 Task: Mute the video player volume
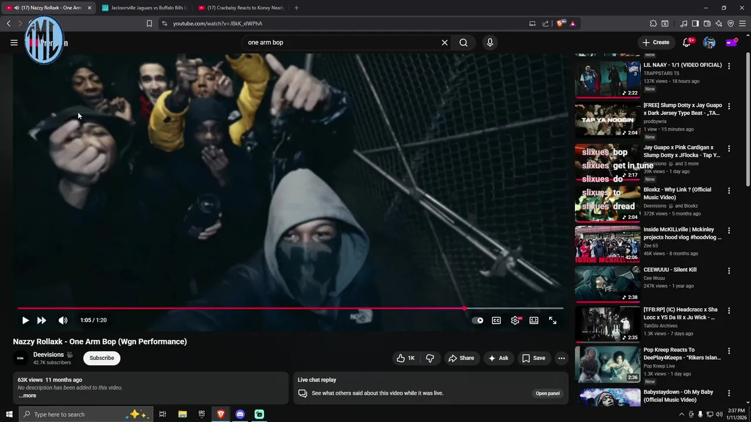(63, 321)
